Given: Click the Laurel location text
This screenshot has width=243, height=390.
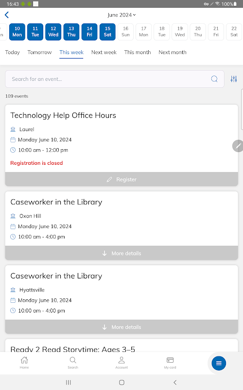Looking at the screenshot, I should tap(27, 129).
